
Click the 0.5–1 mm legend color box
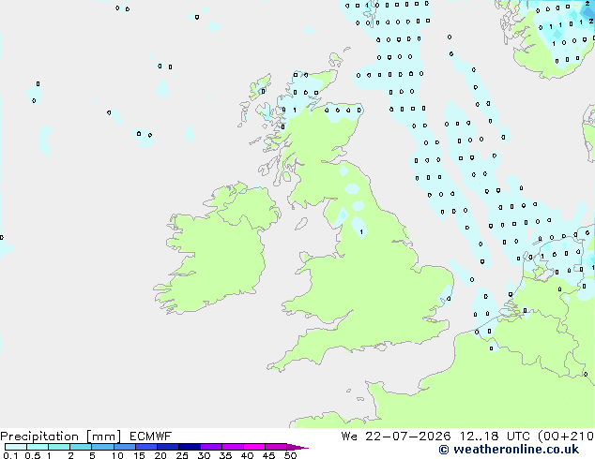pyautogui.click(x=38, y=447)
